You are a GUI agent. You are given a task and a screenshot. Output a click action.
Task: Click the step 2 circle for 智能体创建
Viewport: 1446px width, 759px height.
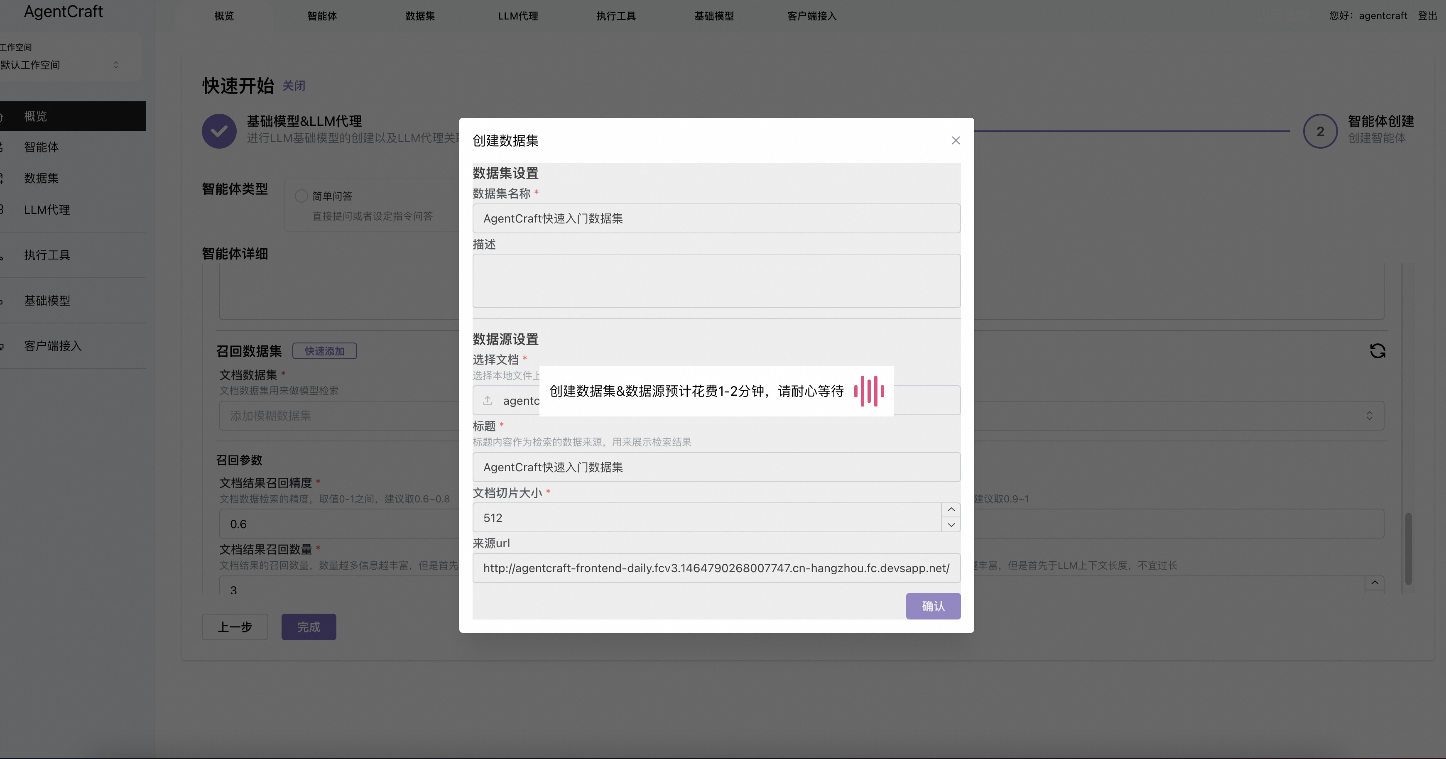pos(1320,131)
